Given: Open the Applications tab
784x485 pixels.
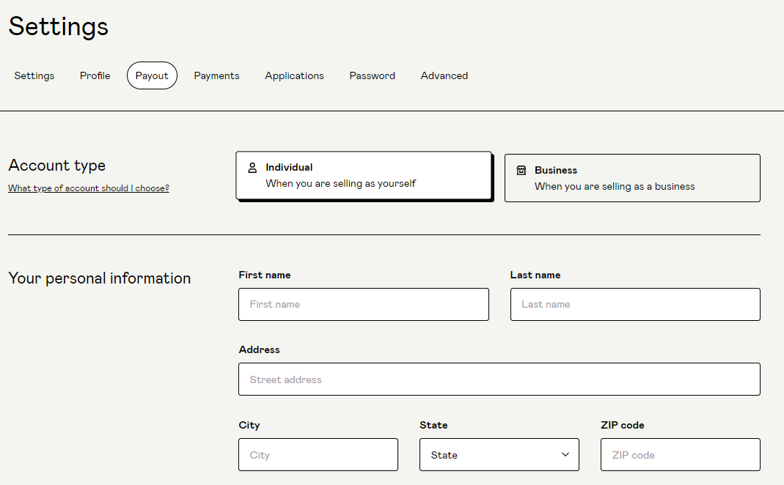Looking at the screenshot, I should (295, 75).
